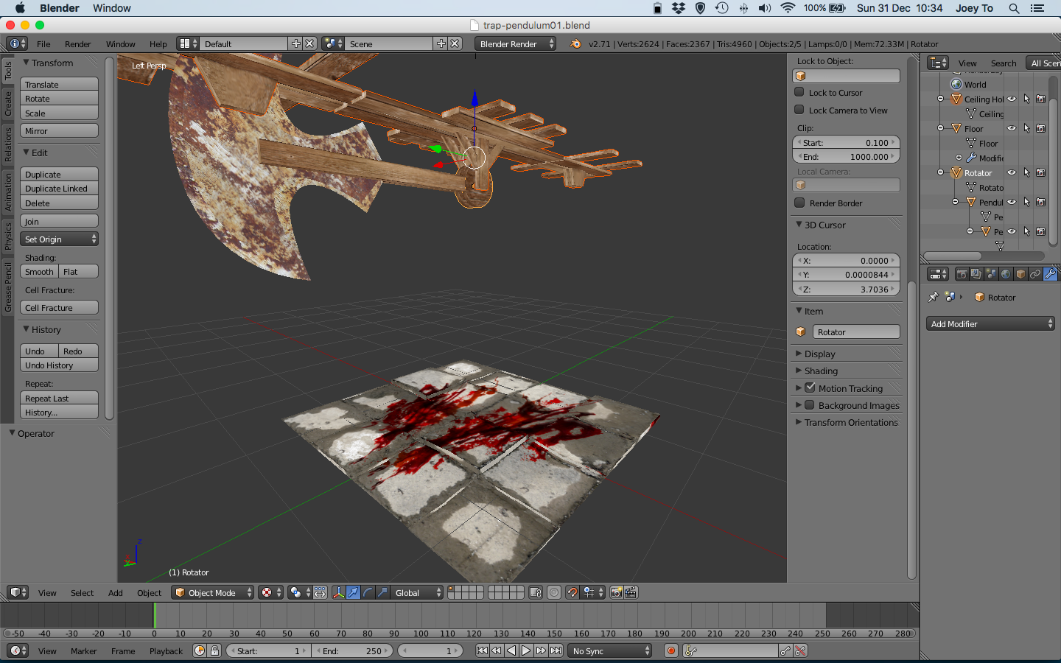
Task: Click the play reverse button
Action: tap(511, 650)
